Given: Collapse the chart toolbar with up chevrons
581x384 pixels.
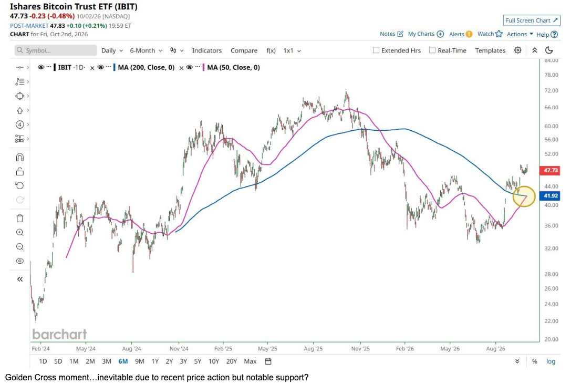Looking at the screenshot, I should [x=534, y=50].
